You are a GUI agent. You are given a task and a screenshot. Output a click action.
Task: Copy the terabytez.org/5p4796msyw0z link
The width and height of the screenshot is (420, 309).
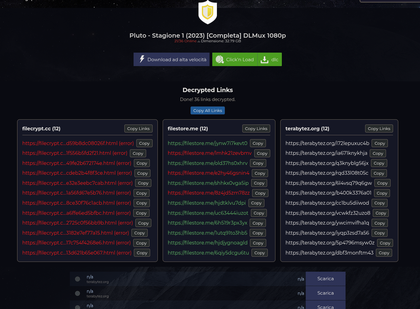point(385,243)
